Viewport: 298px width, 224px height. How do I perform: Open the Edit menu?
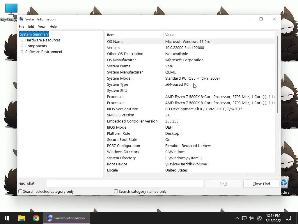click(31, 27)
